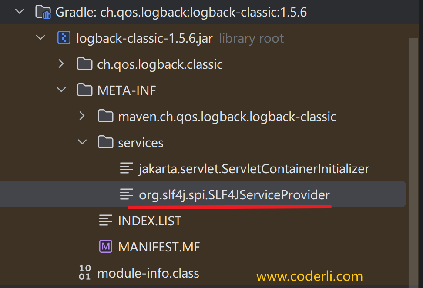Click the META-INF folder icon
Viewport: 423px width, 288px height.
pyautogui.click(x=85, y=90)
